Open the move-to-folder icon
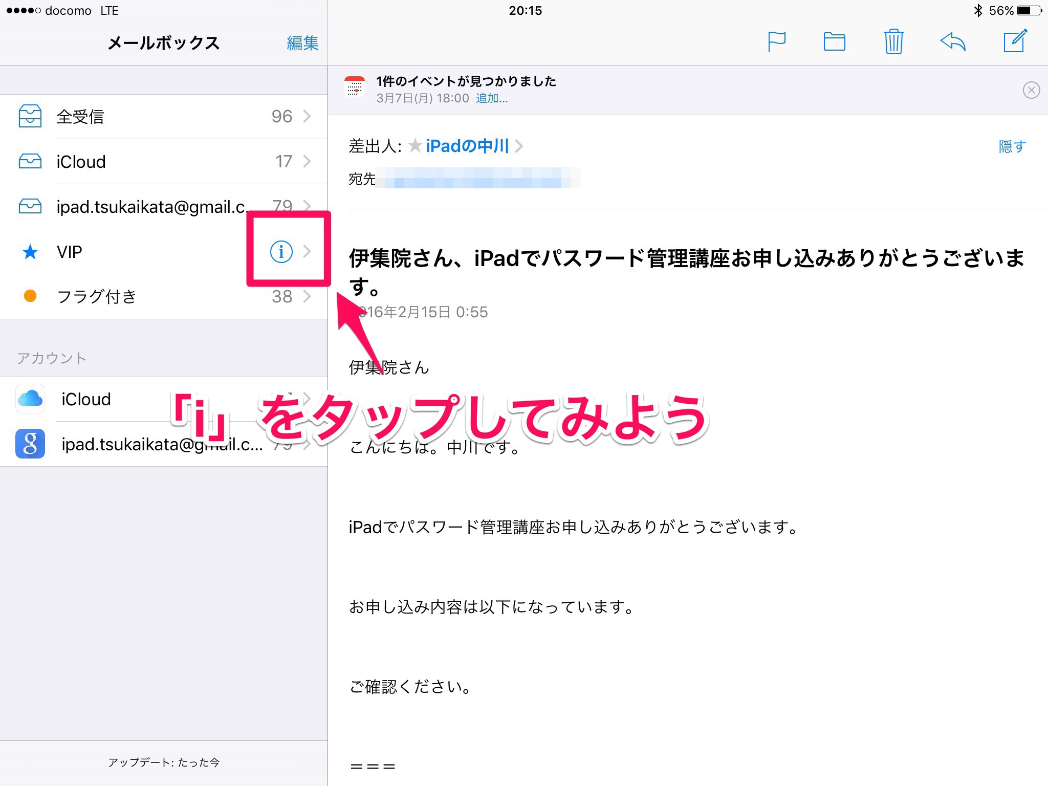1048x786 pixels. tap(834, 41)
